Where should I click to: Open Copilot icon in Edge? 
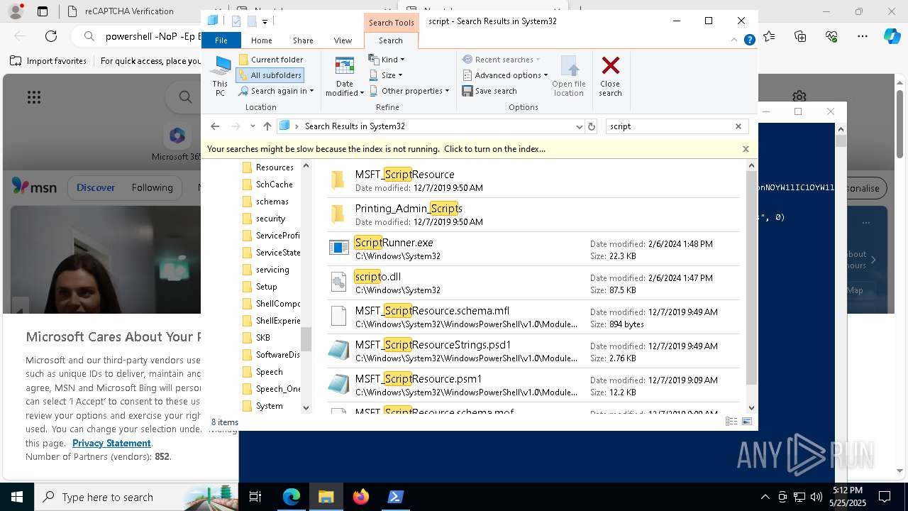coord(892,36)
